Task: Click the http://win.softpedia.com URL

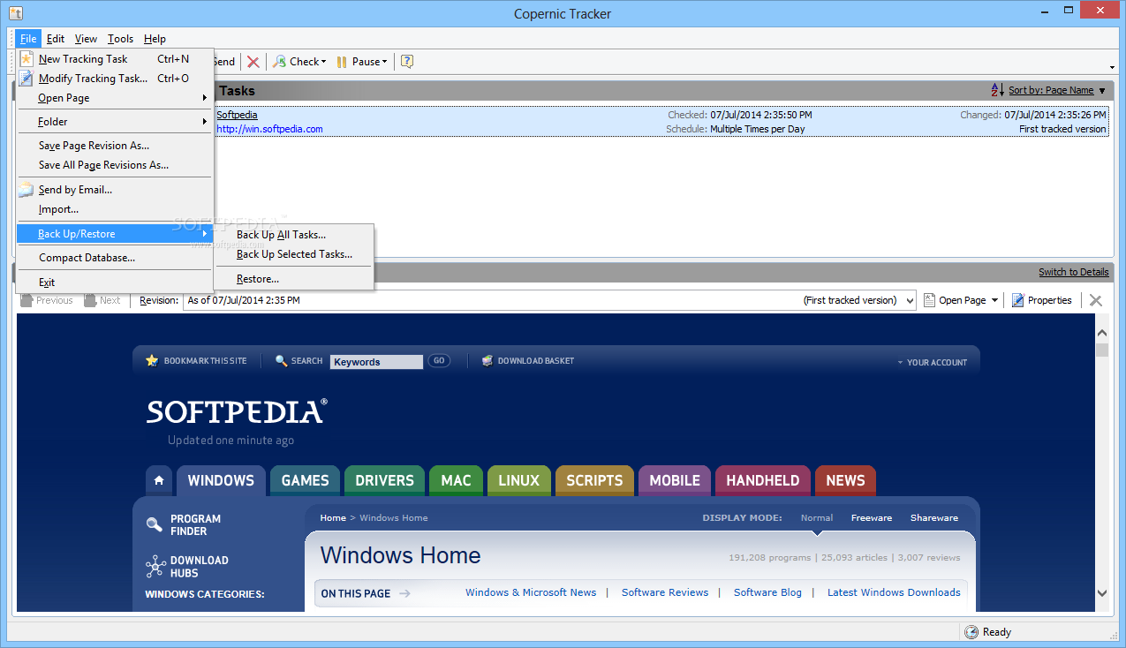Action: coord(269,129)
